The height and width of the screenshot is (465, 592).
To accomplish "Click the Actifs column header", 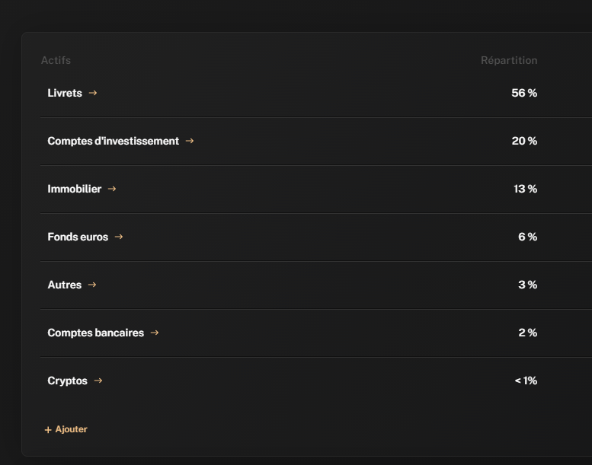I will pyautogui.click(x=56, y=60).
